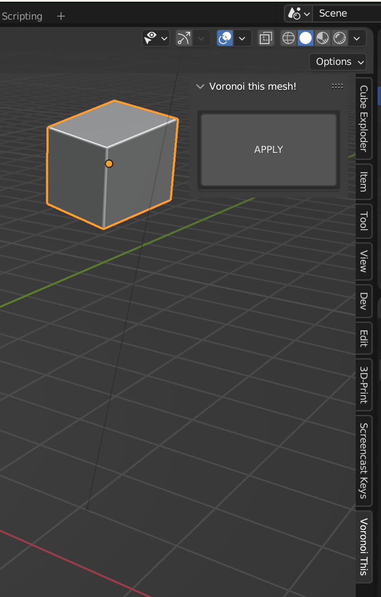Grab the Voronoi panel drag handle dots

(x=337, y=86)
